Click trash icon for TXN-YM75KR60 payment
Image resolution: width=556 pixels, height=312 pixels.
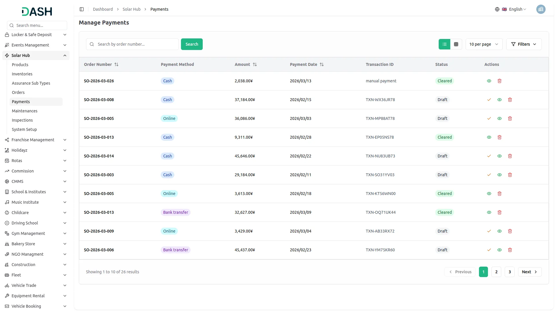510,250
